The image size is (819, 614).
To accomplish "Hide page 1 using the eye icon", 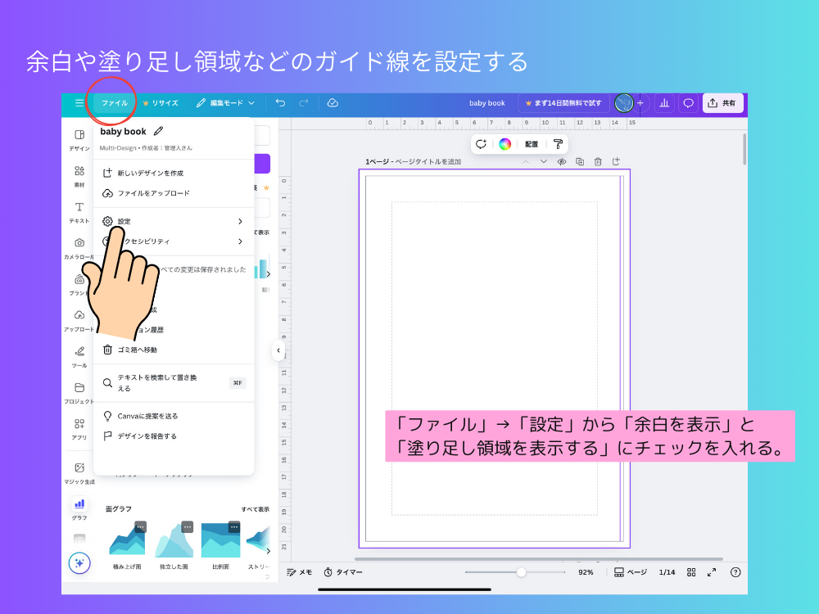I will (560, 162).
